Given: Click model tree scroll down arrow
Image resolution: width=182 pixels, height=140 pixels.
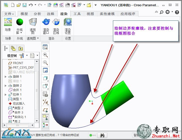Looking at the screenshot, I should [x=37, y=121].
